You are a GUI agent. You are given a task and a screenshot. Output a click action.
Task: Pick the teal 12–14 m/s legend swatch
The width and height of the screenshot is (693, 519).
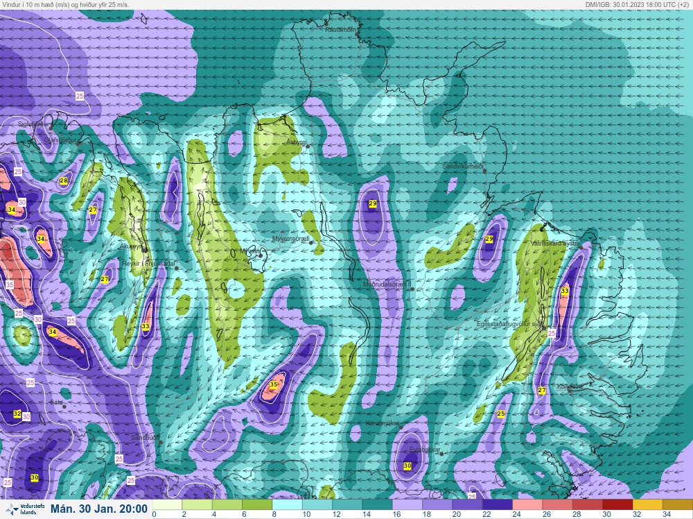347,505
